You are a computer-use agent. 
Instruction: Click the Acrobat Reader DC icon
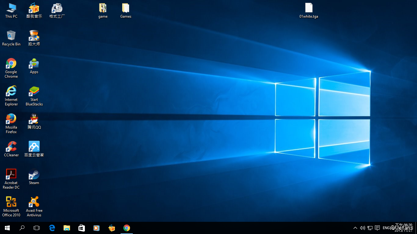click(11, 175)
